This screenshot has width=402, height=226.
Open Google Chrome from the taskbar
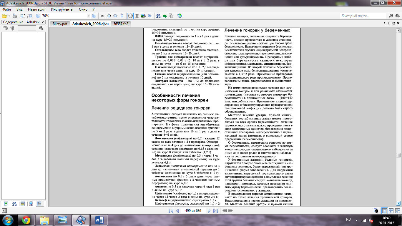pos(26,220)
